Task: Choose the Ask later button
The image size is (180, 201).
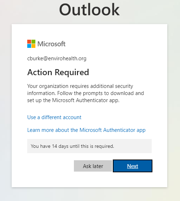Action: (x=93, y=166)
